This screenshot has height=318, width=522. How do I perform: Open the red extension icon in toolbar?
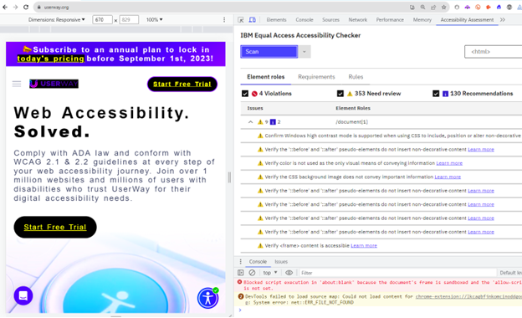point(489,7)
